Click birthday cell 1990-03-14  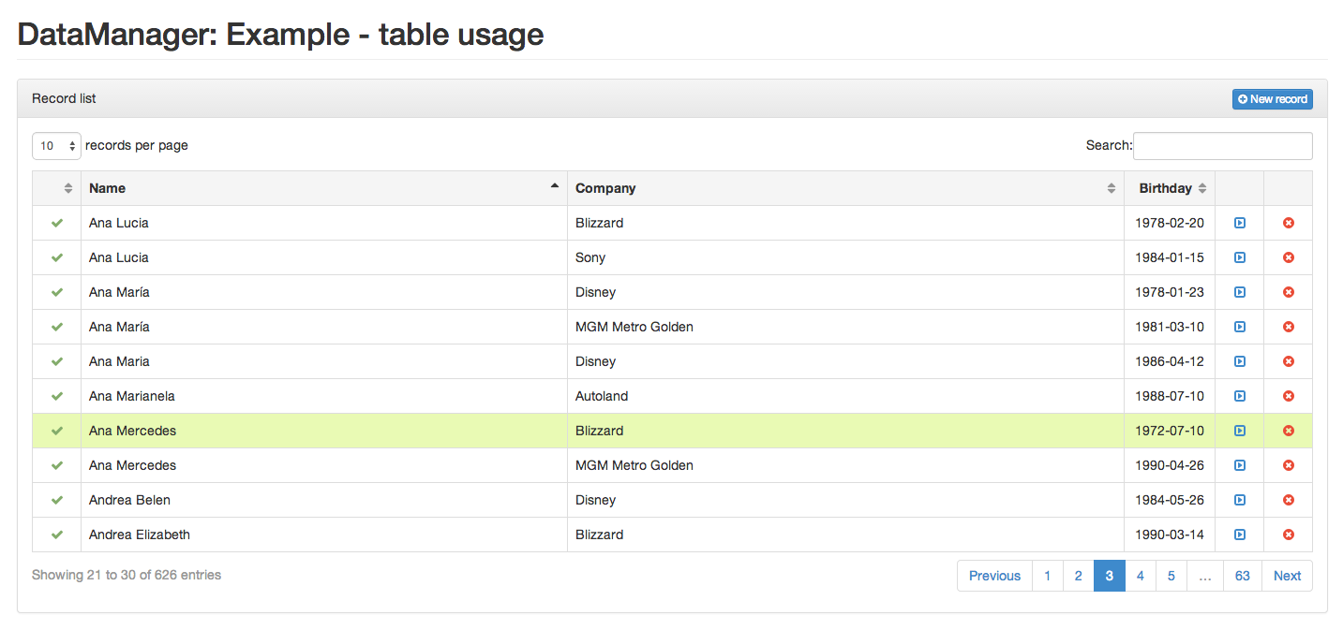point(1170,535)
